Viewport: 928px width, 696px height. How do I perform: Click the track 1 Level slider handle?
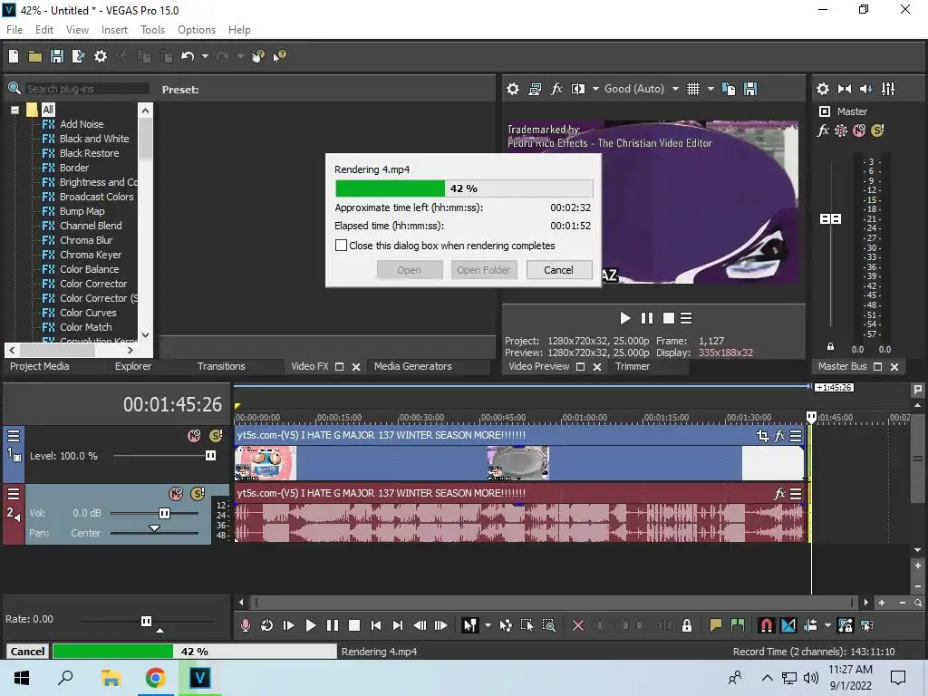click(x=210, y=456)
